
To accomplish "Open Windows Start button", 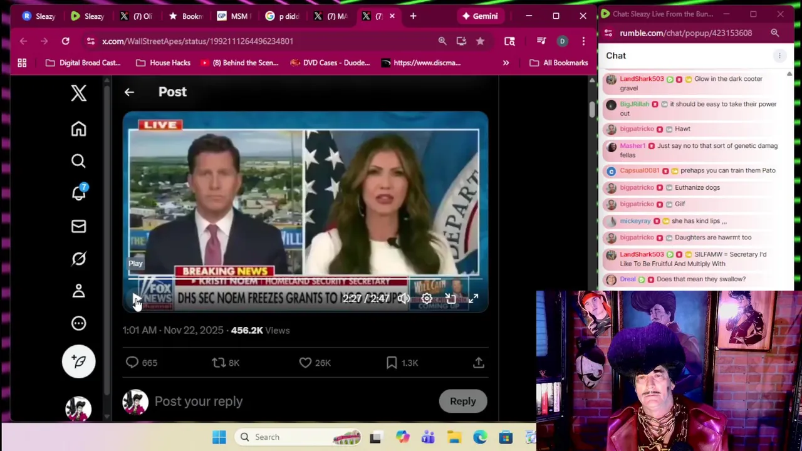I will 219,437.
